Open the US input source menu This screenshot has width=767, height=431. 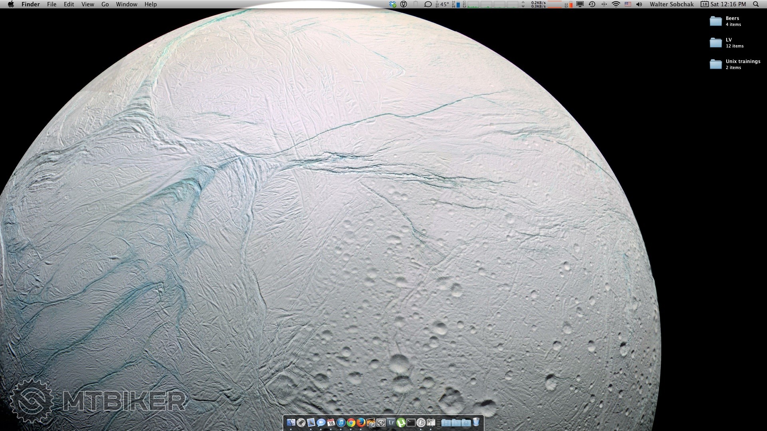click(628, 4)
